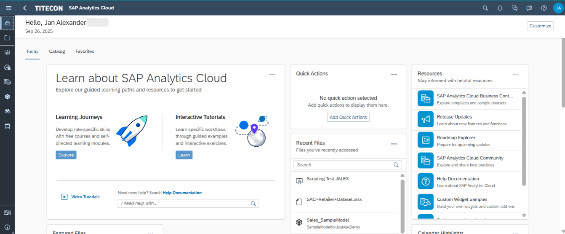Click the Help Documentation resource icon
Screen dimensions: 565x234
[426, 182]
